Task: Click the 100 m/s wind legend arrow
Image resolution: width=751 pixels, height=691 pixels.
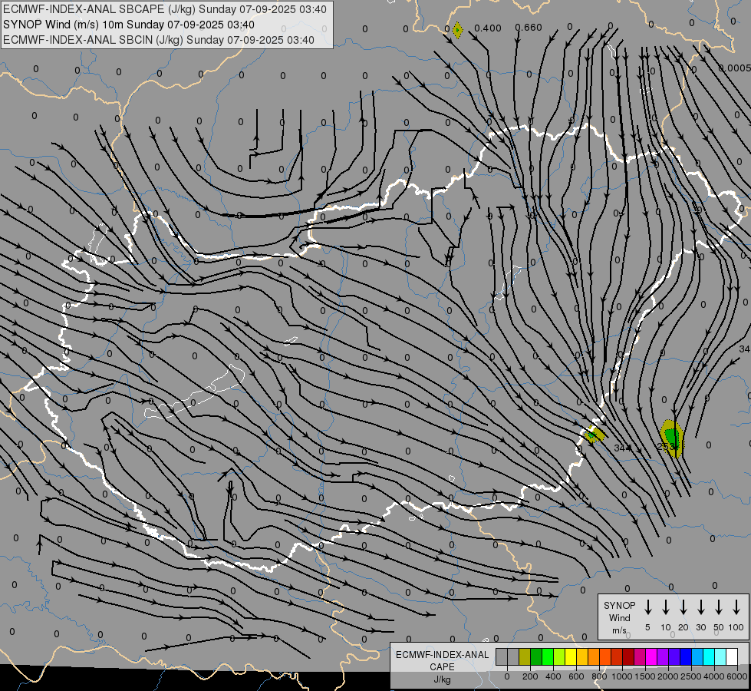Action: pos(736,607)
